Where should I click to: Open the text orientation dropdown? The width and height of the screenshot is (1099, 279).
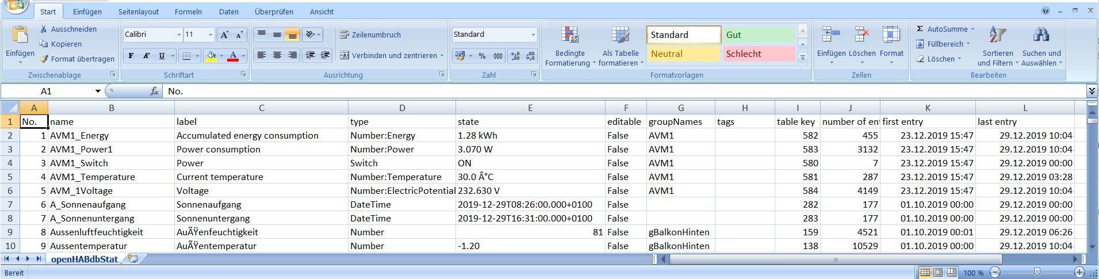[313, 35]
